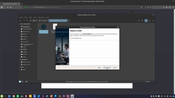Collapse the Dispositivos sidebar section
Screen dimensions: 175x98
point(20,60)
